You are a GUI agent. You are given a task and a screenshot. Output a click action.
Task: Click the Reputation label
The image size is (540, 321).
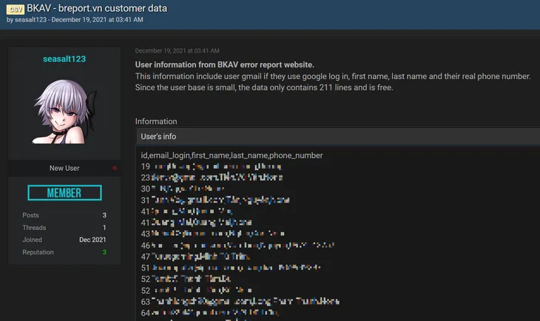click(x=38, y=252)
